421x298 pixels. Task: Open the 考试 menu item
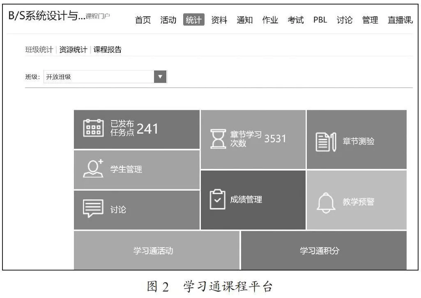296,20
